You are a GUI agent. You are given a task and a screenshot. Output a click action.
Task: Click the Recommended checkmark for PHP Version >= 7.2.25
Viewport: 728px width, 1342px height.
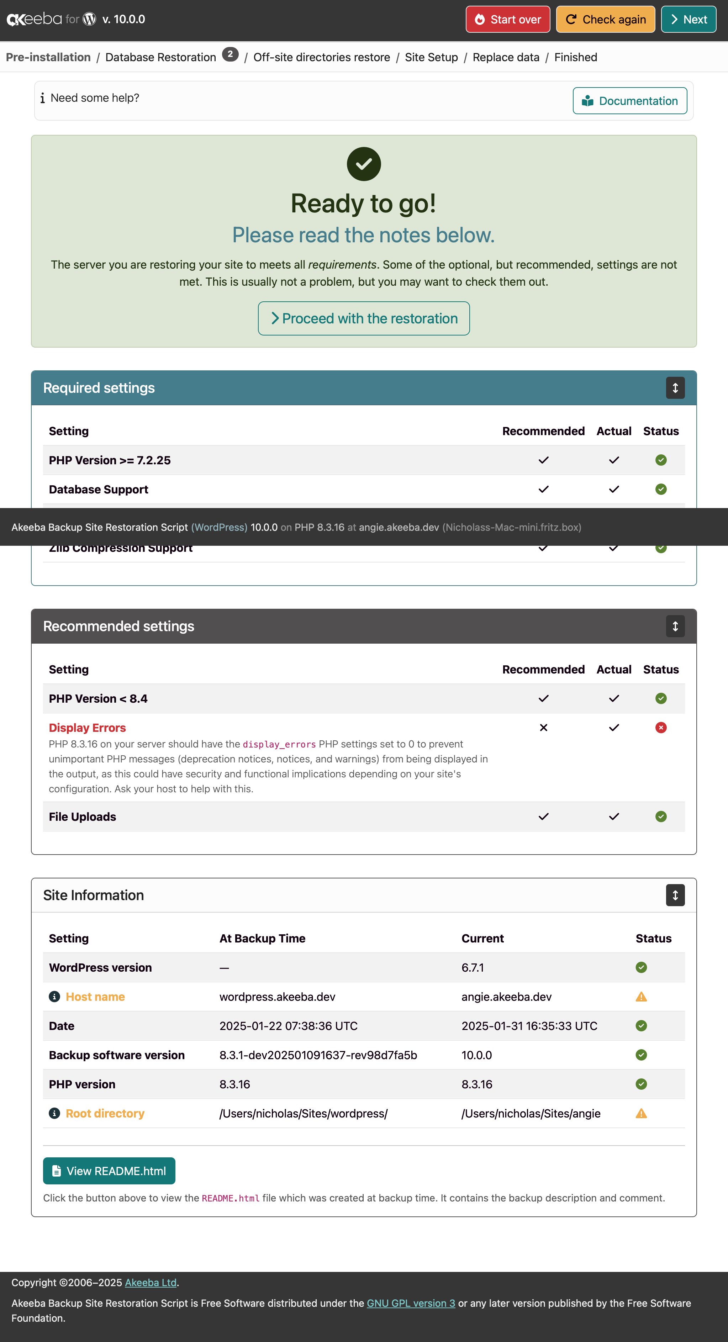[544, 460]
